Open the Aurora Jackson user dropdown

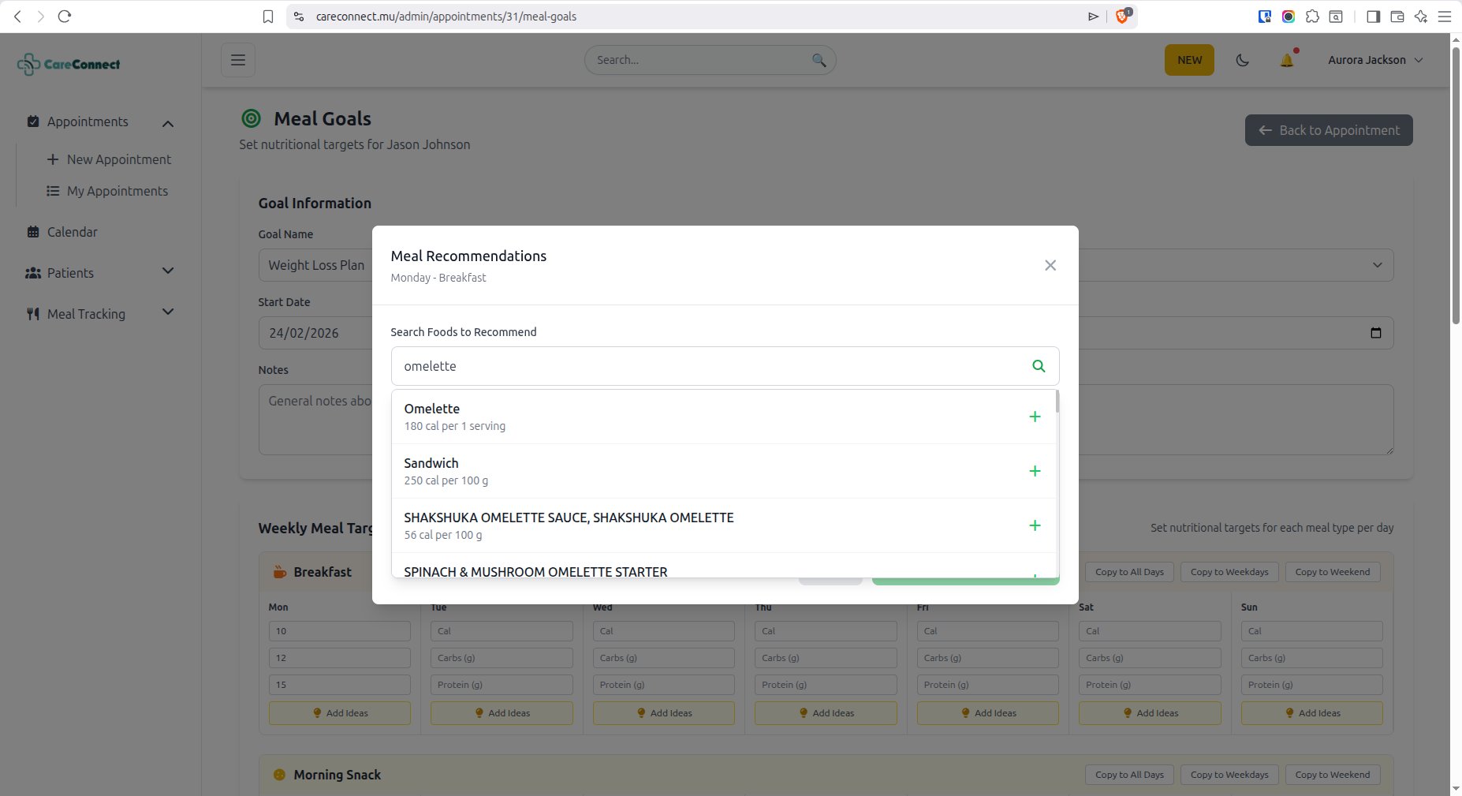1374,60
